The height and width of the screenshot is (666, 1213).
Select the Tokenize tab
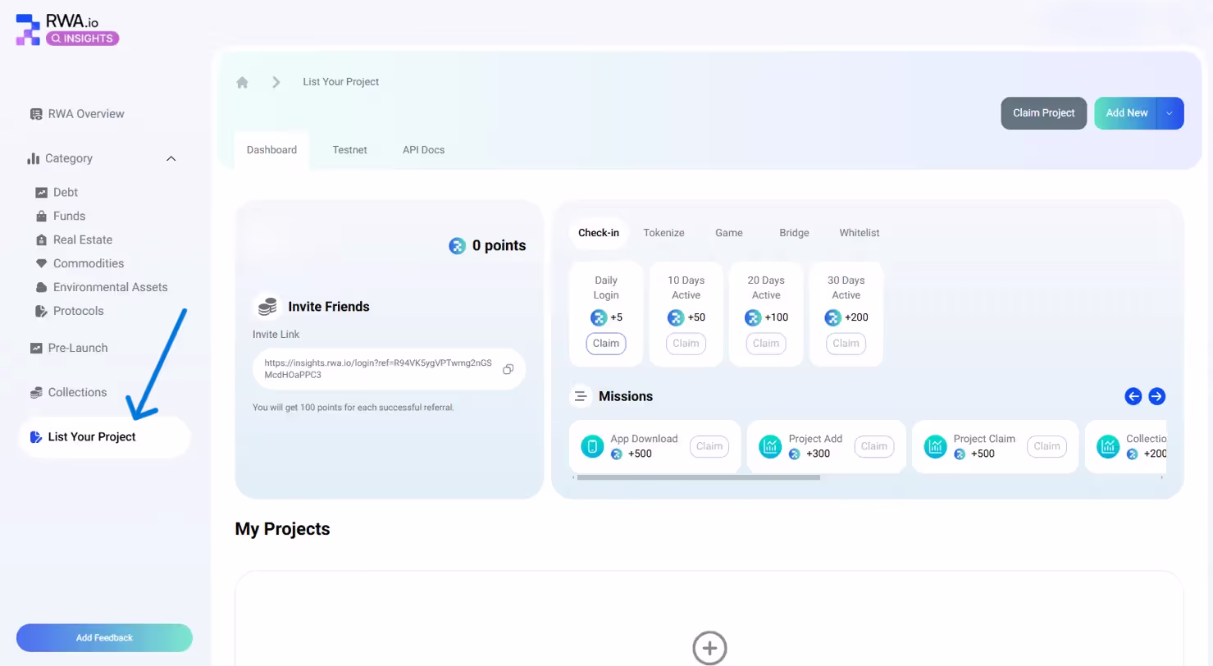pyautogui.click(x=664, y=233)
